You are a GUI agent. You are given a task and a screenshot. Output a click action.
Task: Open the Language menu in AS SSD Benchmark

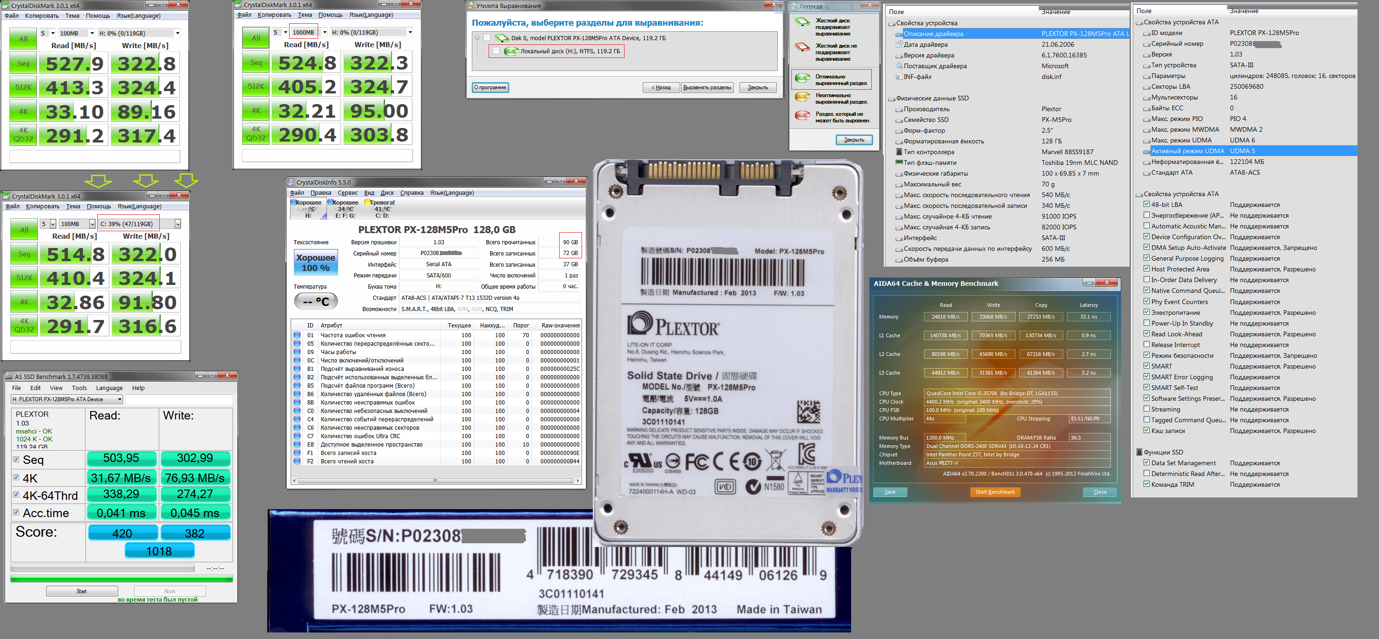tap(109, 388)
